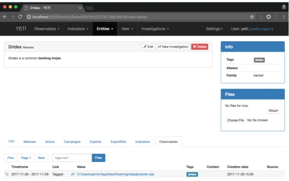This screenshot has height=181, width=289.
Task: Click the address bar URL field
Action: (x=140, y=17)
